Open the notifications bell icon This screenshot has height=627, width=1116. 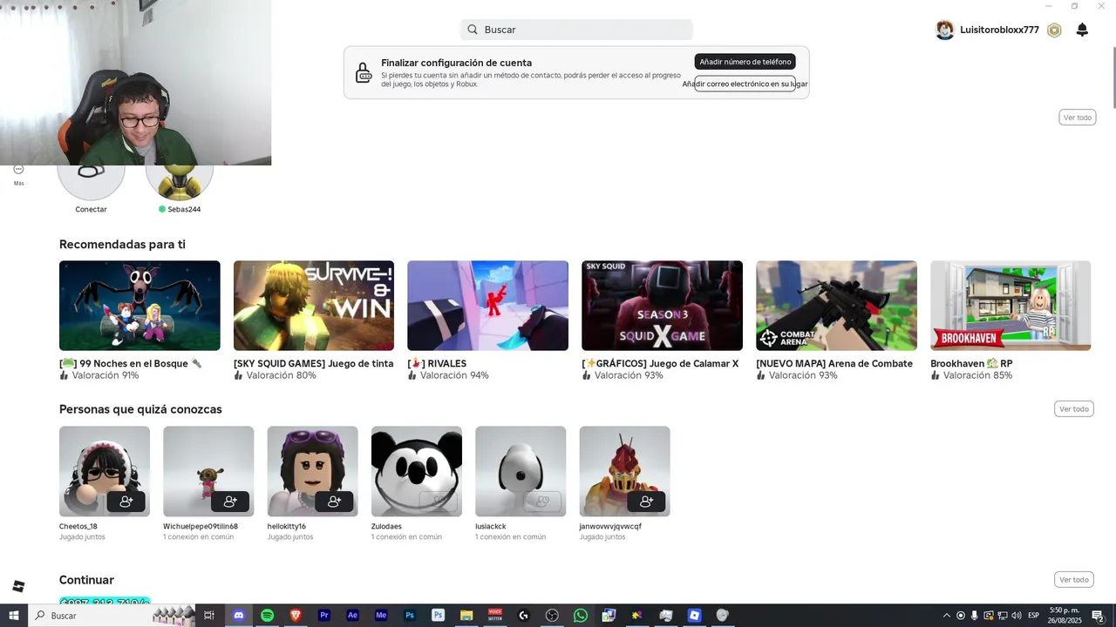point(1082,30)
